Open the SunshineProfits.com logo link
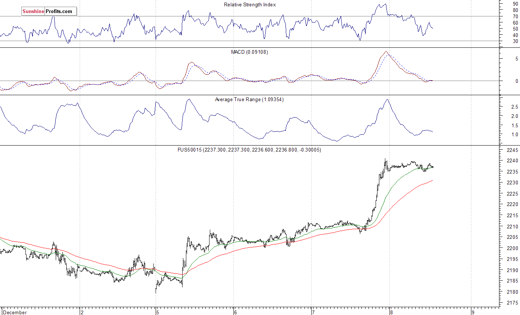Viewport: 520px width, 315px height. click(x=49, y=12)
